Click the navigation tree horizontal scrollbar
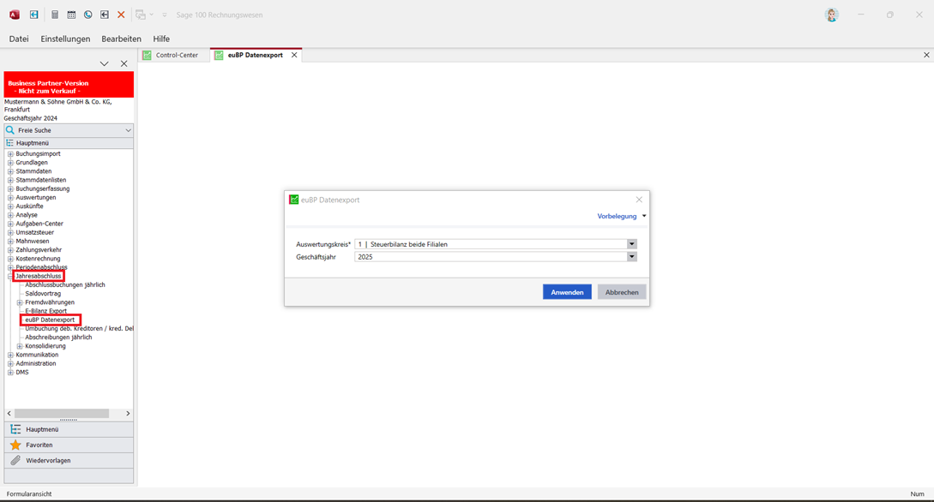Screen dimensions: 934x502 pyautogui.click(x=62, y=414)
